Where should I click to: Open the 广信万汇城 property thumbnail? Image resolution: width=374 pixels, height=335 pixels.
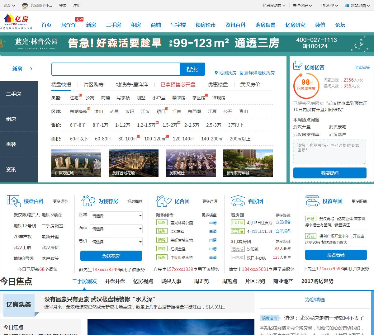76,163
